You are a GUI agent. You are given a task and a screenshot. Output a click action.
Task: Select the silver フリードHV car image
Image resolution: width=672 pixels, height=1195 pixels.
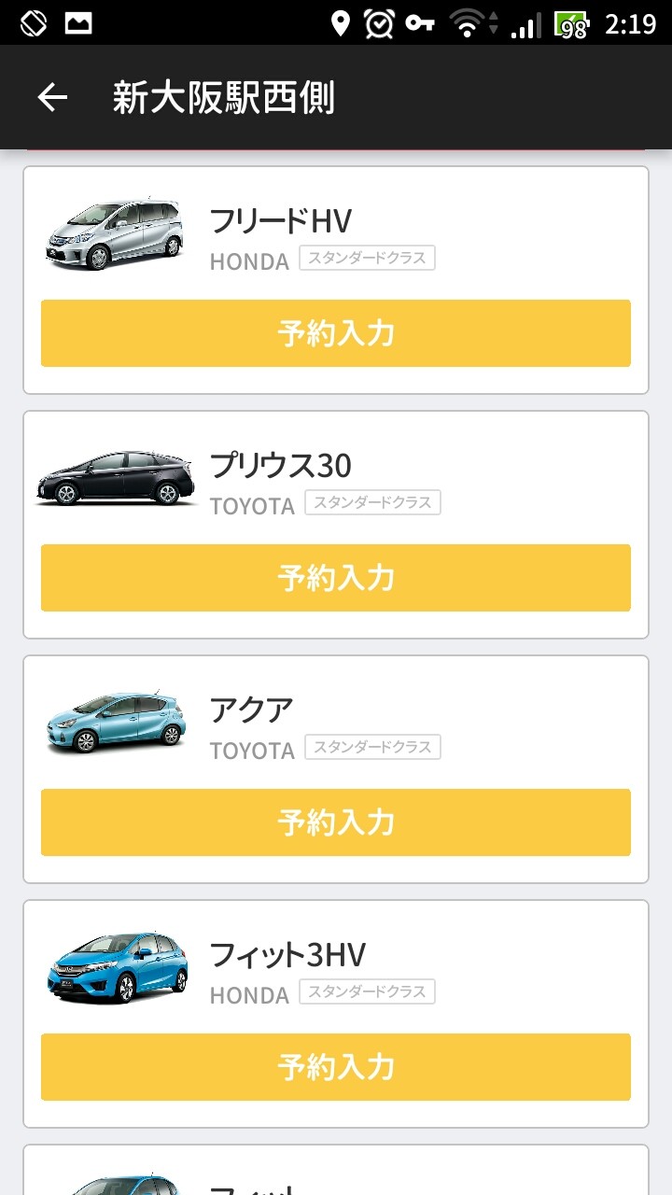coord(116,233)
